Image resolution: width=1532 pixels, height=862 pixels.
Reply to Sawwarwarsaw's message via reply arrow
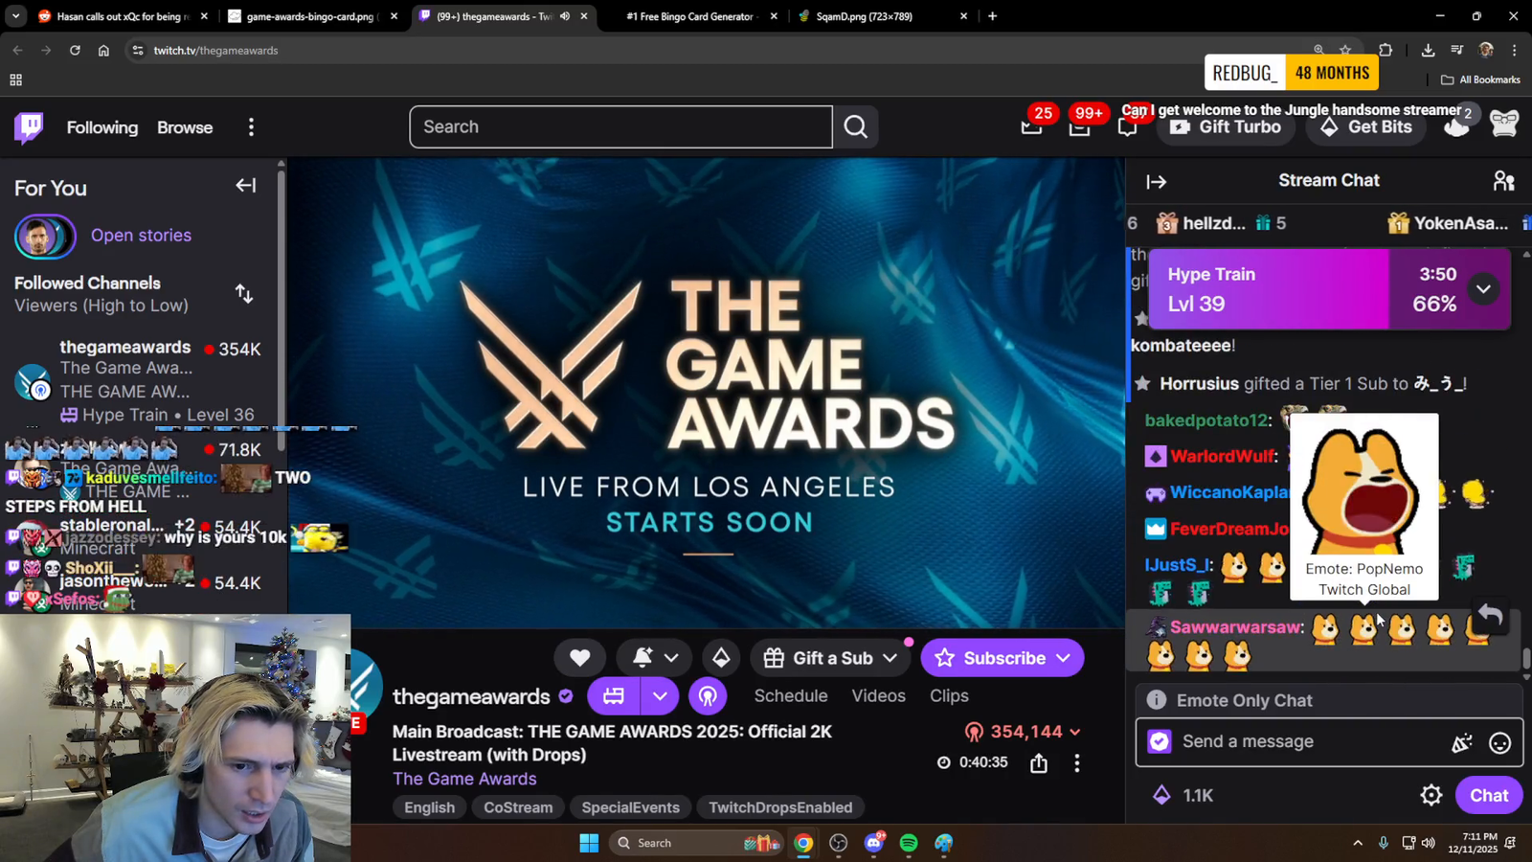click(1490, 616)
